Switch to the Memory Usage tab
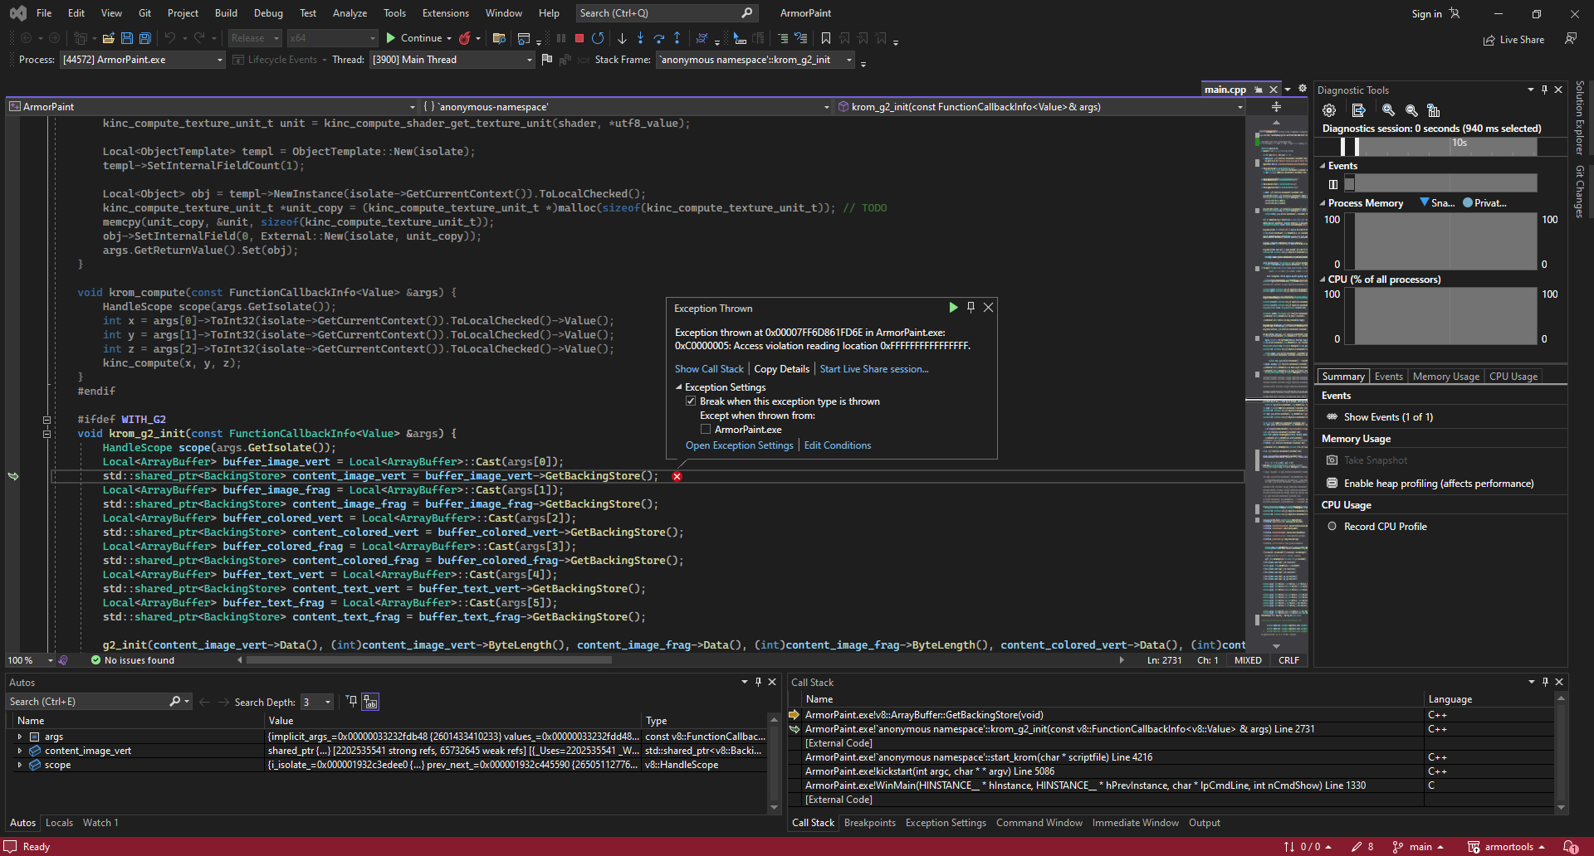 (1445, 376)
